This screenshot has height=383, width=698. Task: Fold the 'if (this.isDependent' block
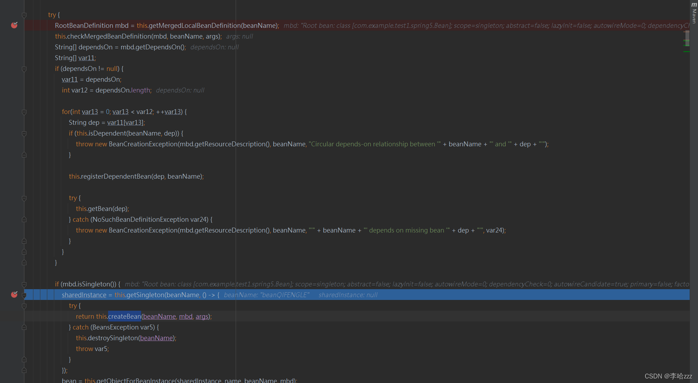pos(24,134)
